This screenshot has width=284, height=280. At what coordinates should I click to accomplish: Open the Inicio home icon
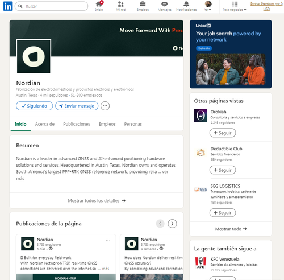coord(99,6)
